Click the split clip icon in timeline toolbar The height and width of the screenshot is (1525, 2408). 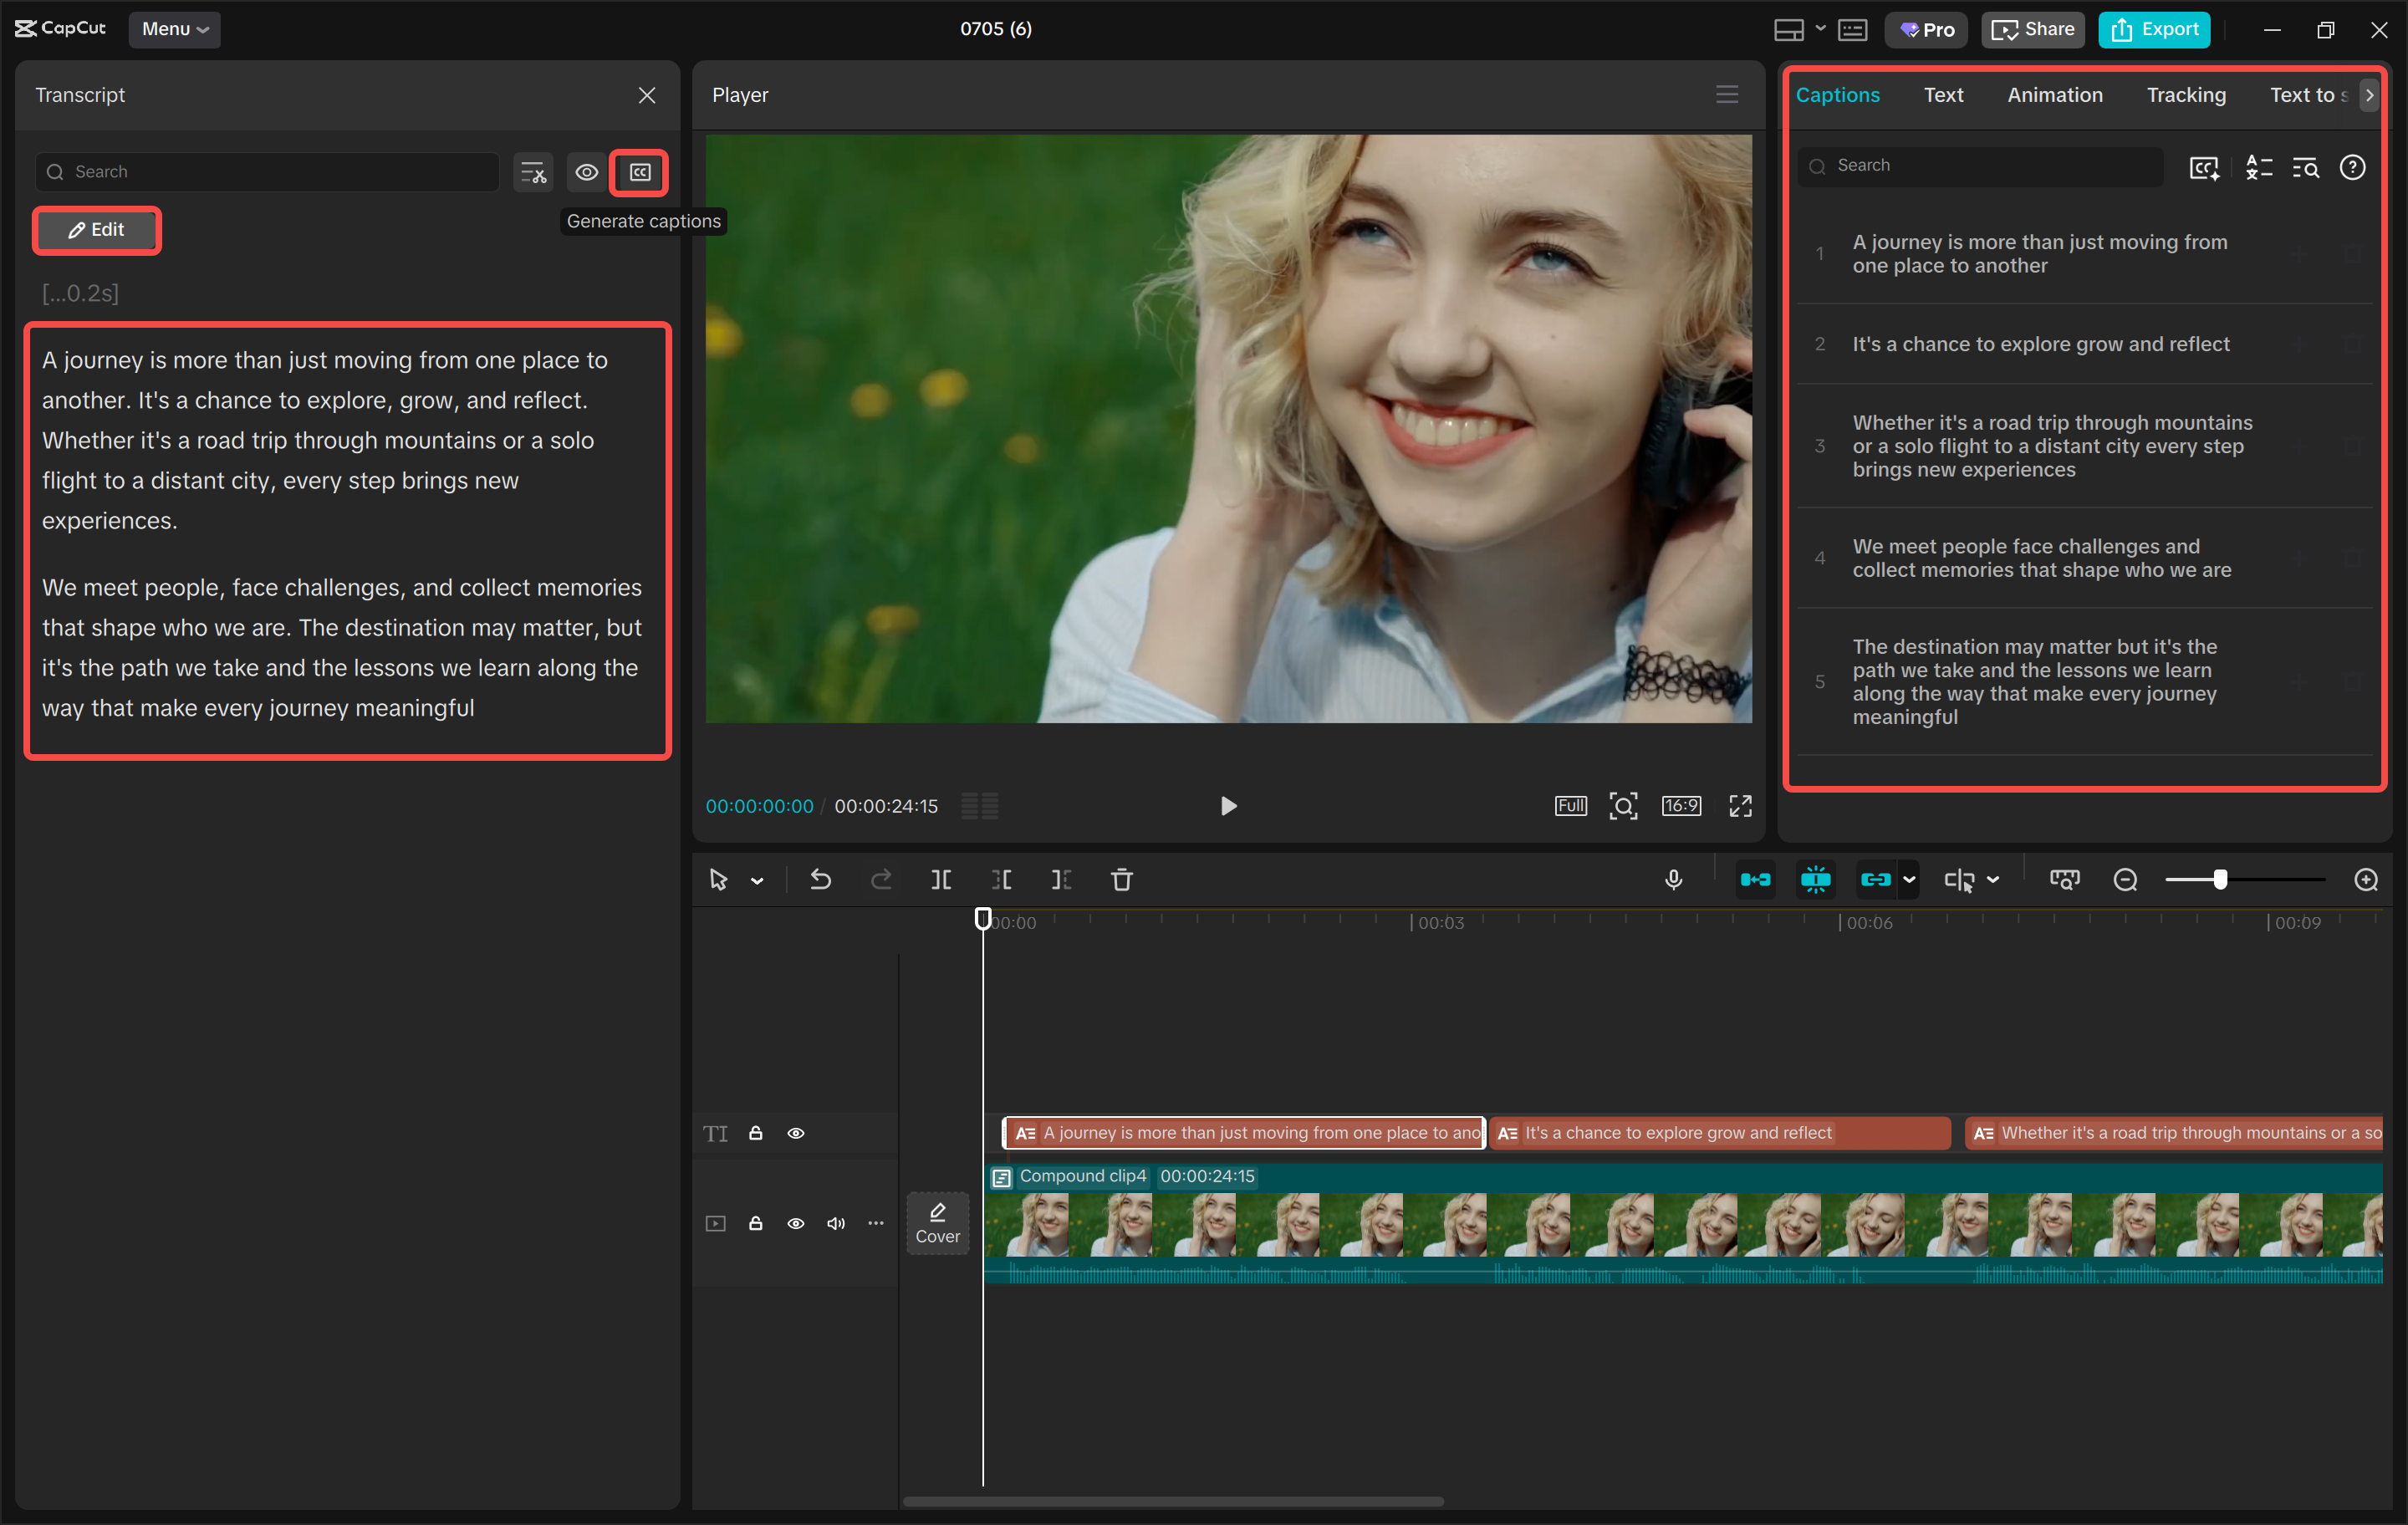[x=941, y=880]
